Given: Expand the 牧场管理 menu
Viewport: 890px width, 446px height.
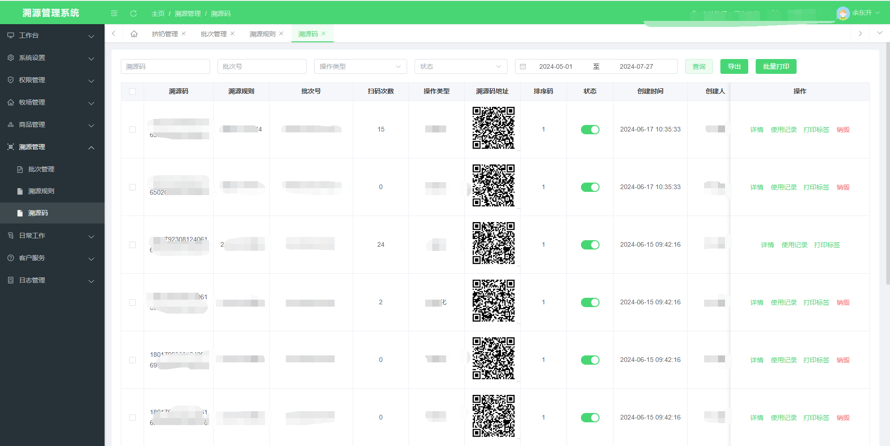Looking at the screenshot, I should 91,103.
